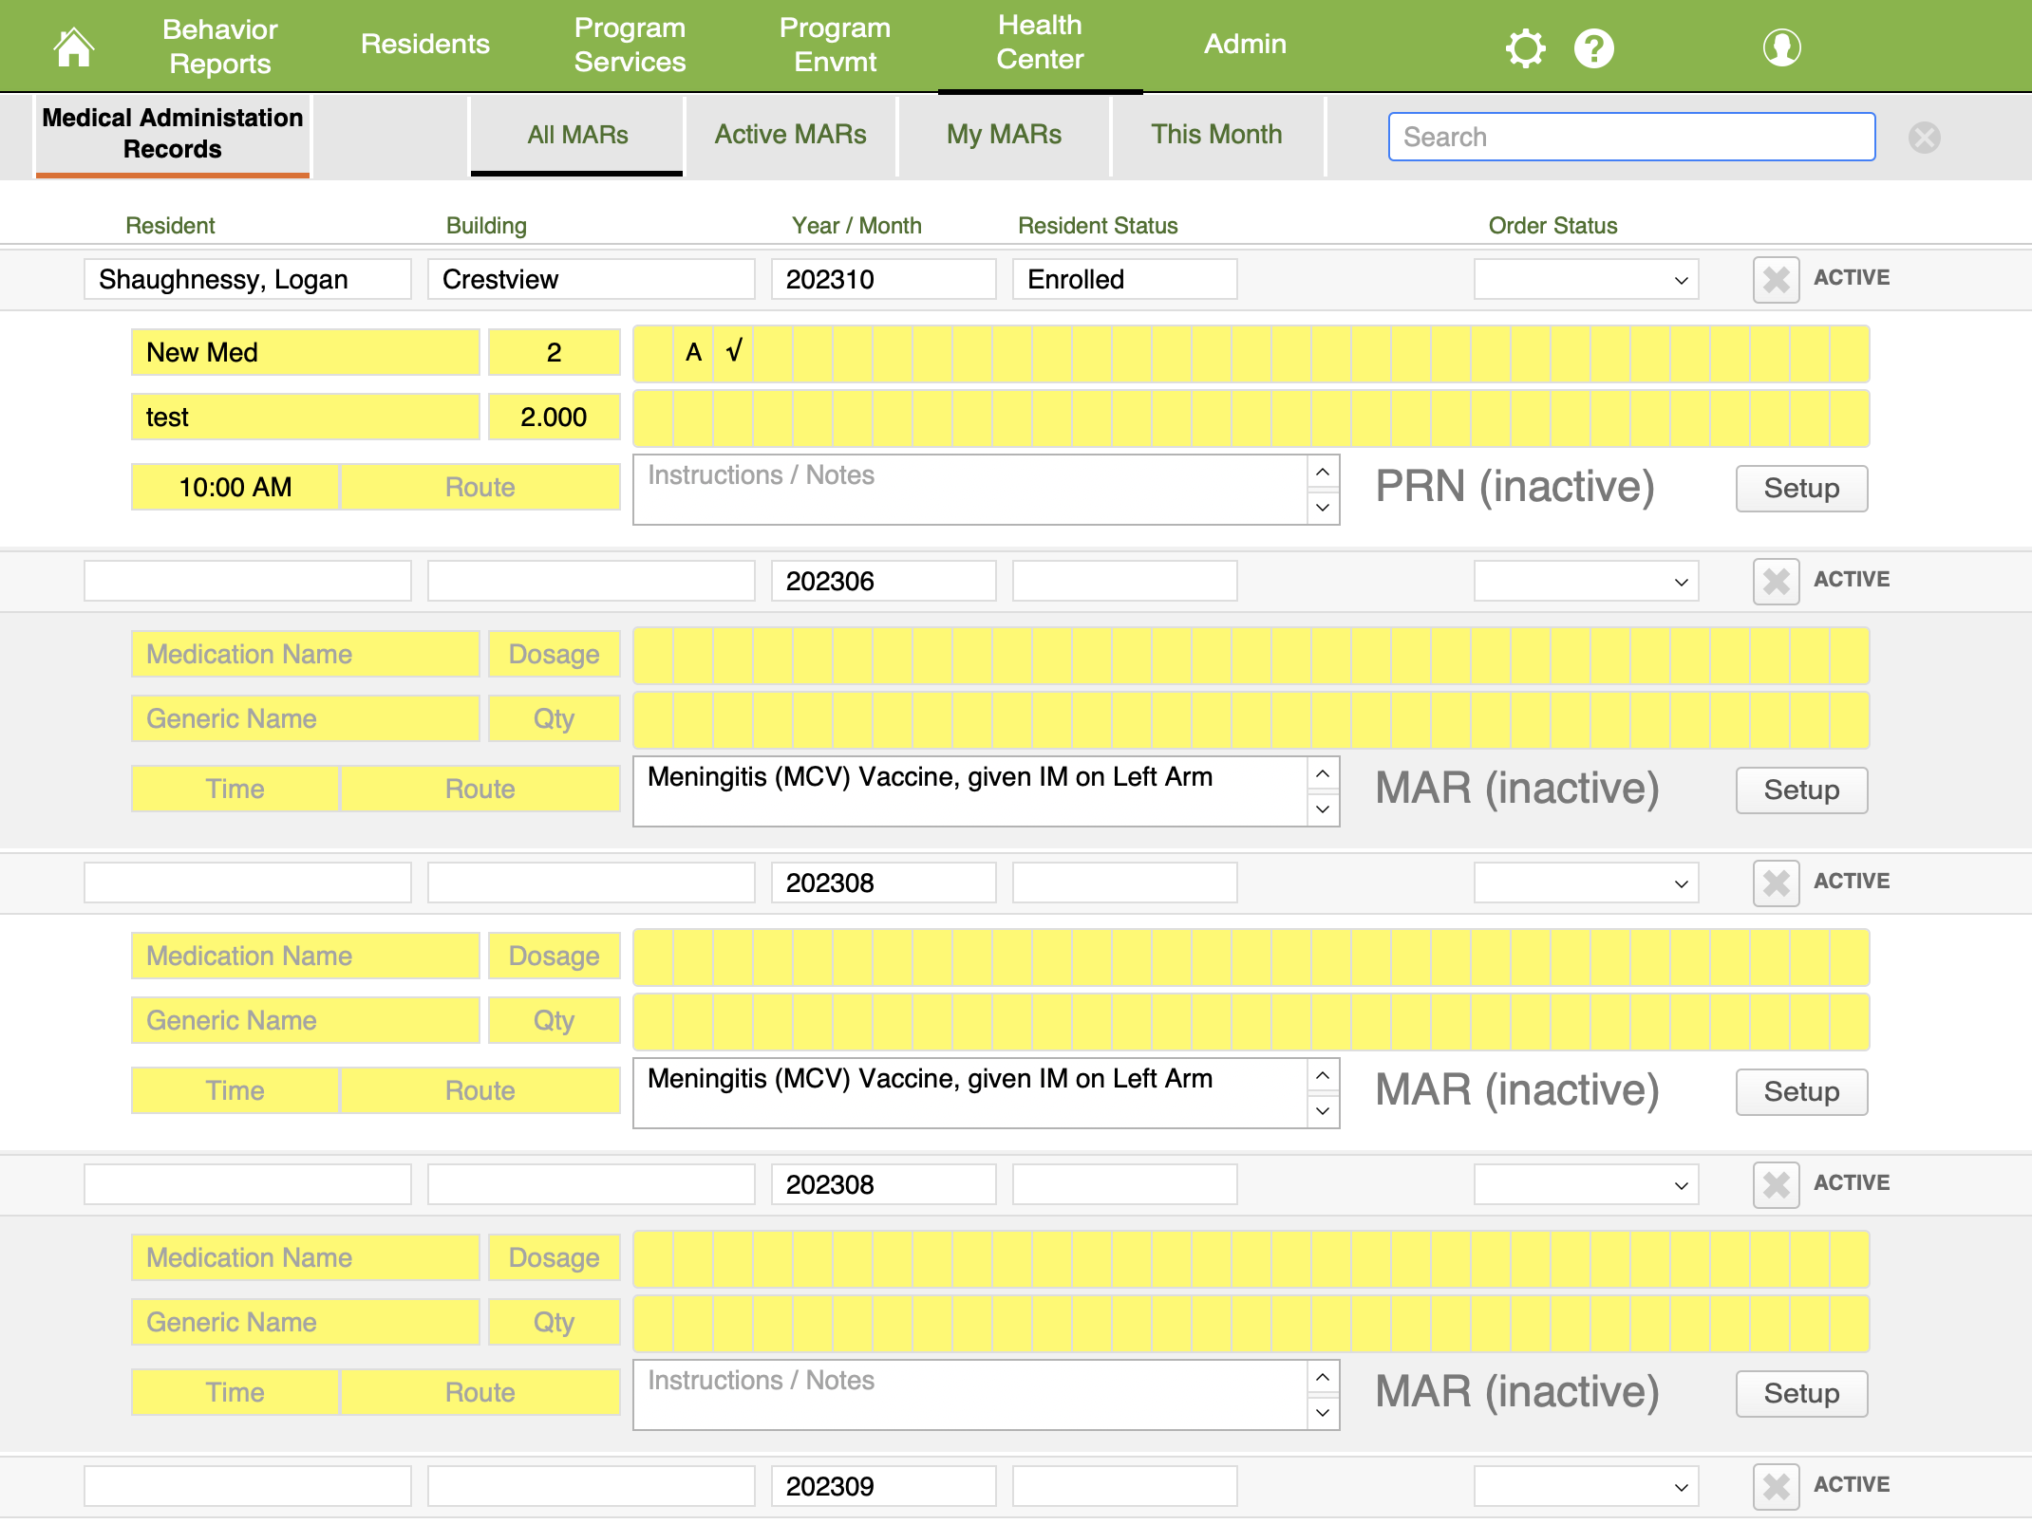Open Behavior Reports menu

pyautogui.click(x=220, y=46)
